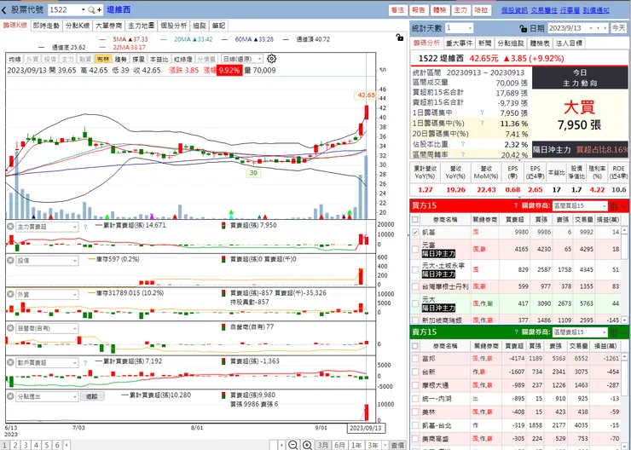Open the 日線(還原) period dropdown
Screen dimensions: 631x450
pyautogui.click(x=242, y=59)
